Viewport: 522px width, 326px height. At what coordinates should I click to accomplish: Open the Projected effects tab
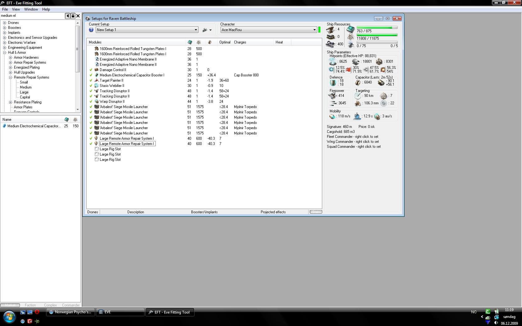273,212
